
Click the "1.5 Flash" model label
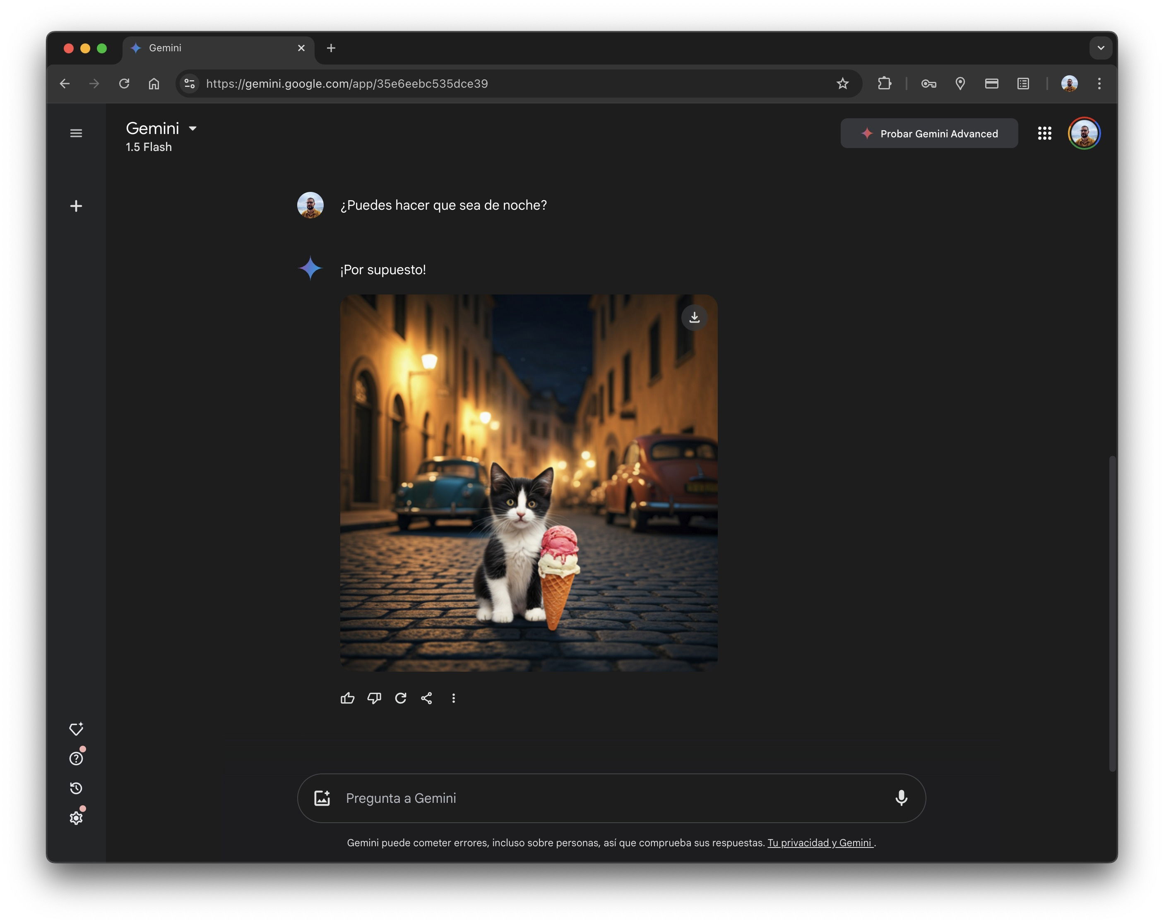[149, 147]
